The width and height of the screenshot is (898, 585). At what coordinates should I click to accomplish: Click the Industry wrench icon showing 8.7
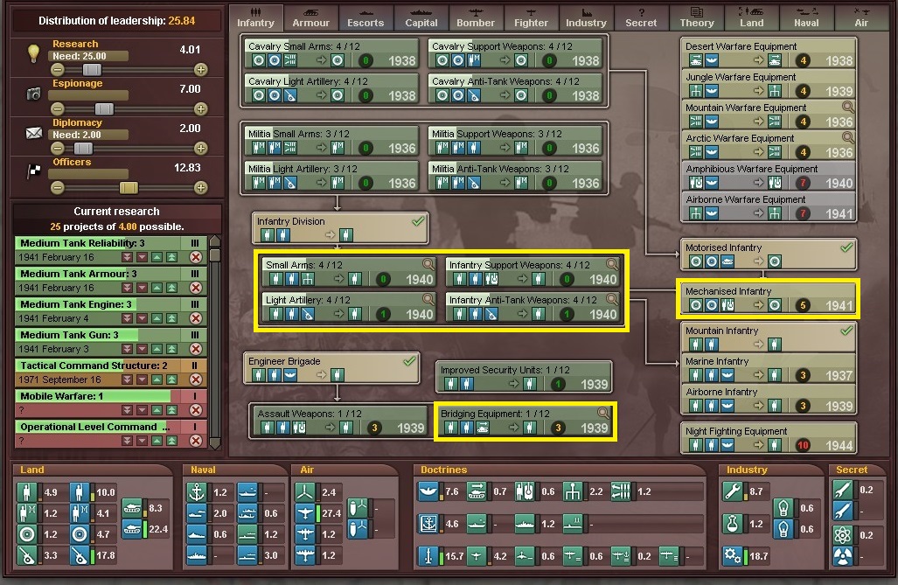[733, 491]
